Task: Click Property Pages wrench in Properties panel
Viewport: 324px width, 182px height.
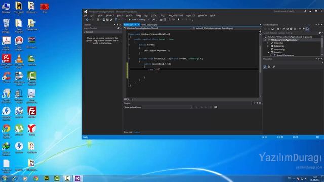Action: (x=274, y=67)
